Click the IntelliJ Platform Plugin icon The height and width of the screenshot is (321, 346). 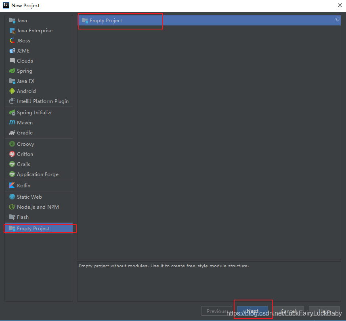point(12,101)
